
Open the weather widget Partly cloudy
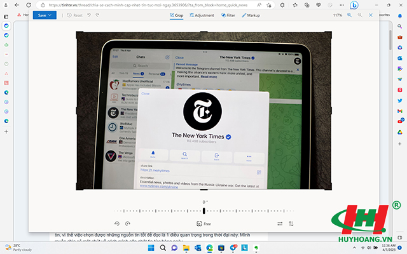tap(18, 248)
